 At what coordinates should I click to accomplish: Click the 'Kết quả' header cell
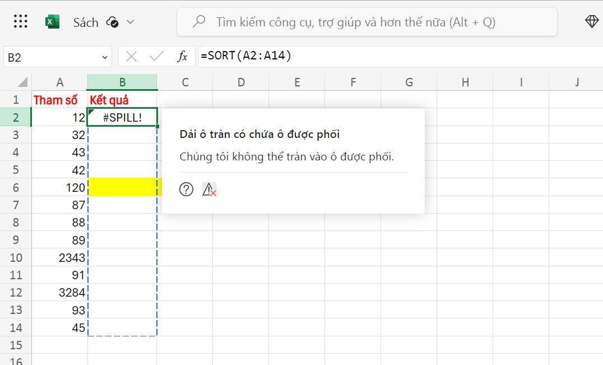tap(122, 100)
